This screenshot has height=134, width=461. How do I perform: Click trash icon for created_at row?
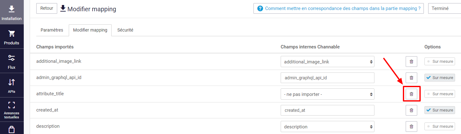(x=411, y=110)
